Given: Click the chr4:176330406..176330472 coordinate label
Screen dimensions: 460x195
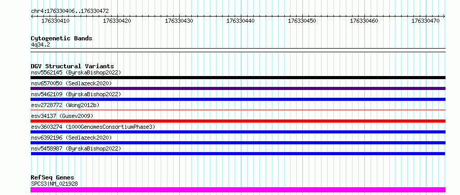Looking at the screenshot, I should coord(70,11).
